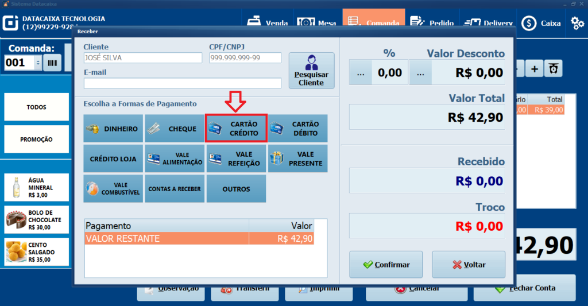This screenshot has width=588, height=306.
Task: Open Pesquisar Cliente search
Action: (311, 71)
